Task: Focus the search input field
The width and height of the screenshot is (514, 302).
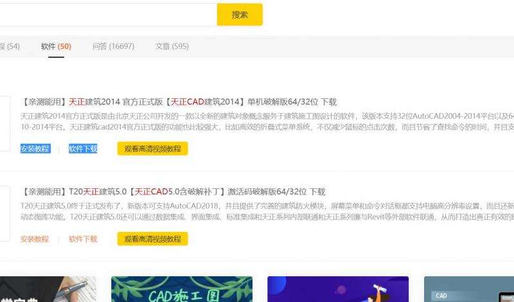Action: coord(108,14)
